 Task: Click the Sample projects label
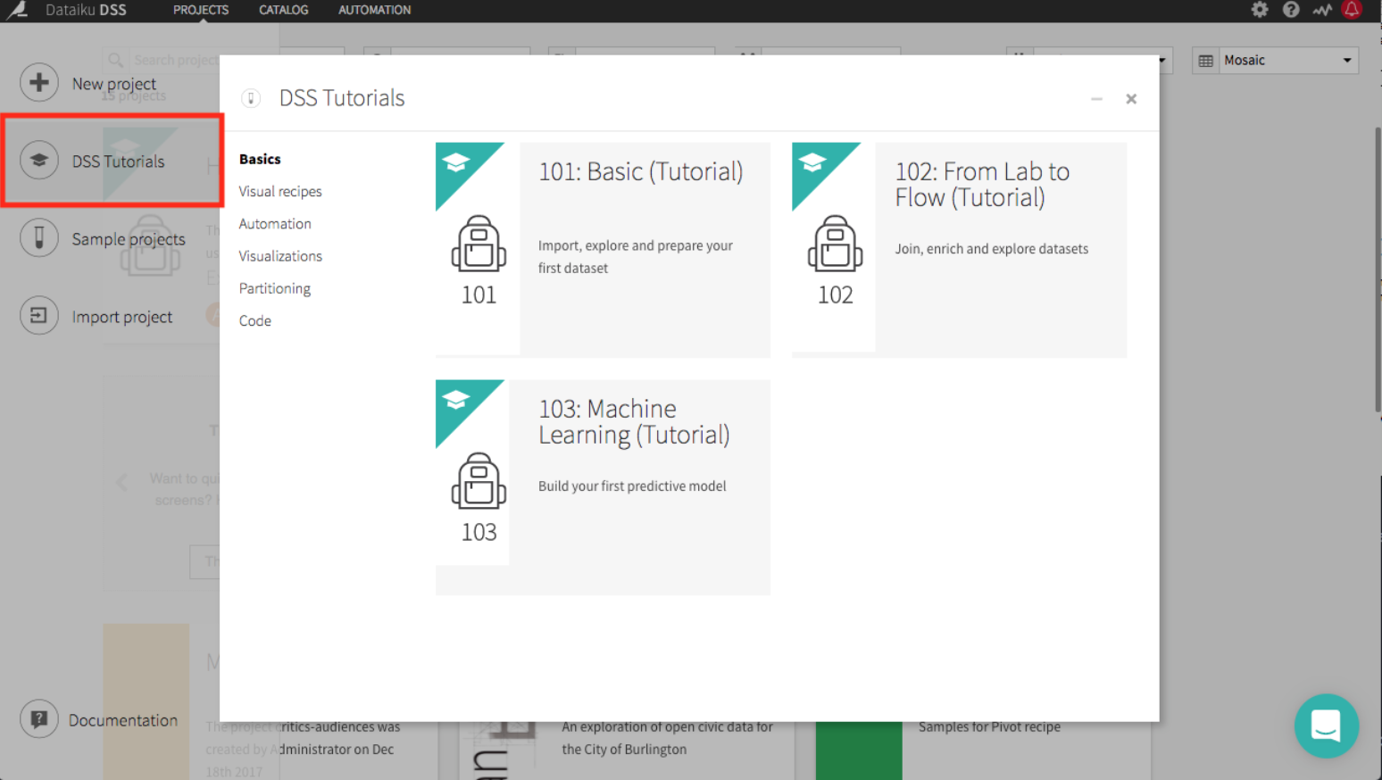[x=129, y=239]
